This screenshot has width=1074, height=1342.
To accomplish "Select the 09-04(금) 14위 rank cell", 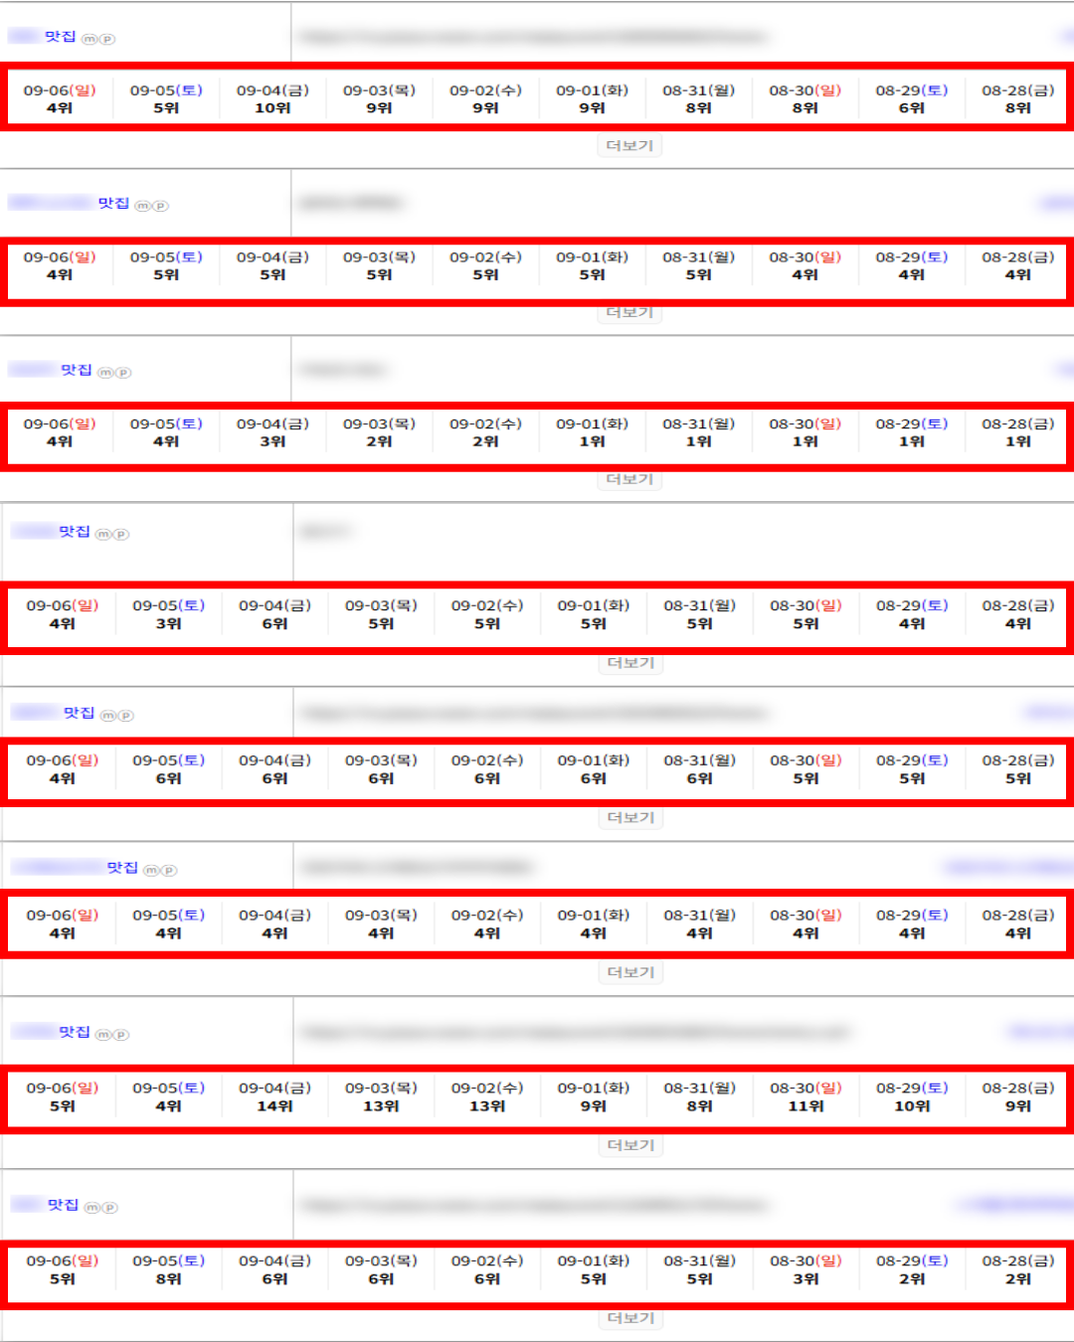I will [x=274, y=1097].
